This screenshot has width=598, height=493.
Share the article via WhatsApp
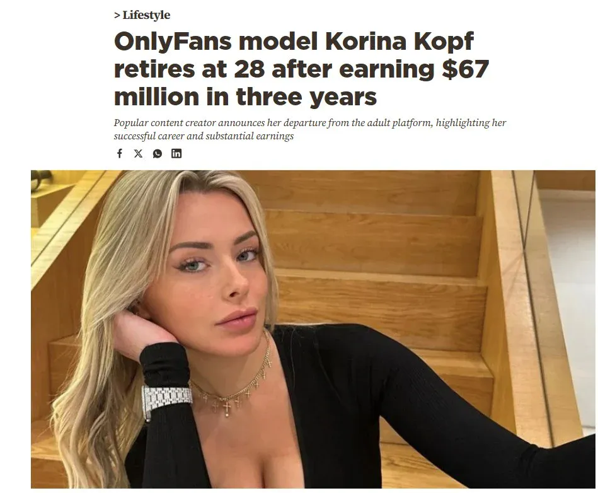click(158, 153)
